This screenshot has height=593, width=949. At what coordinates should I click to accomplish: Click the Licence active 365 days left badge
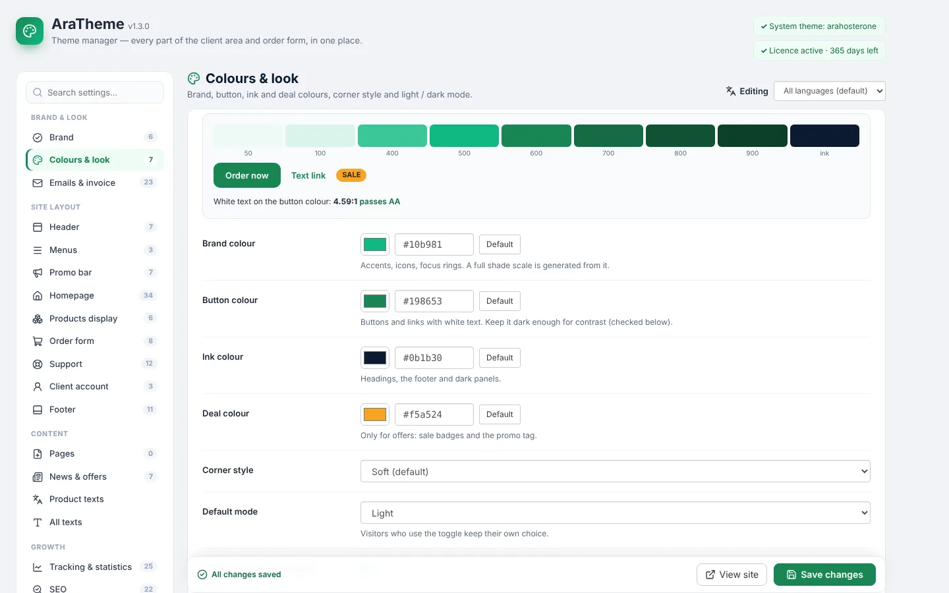coord(819,51)
